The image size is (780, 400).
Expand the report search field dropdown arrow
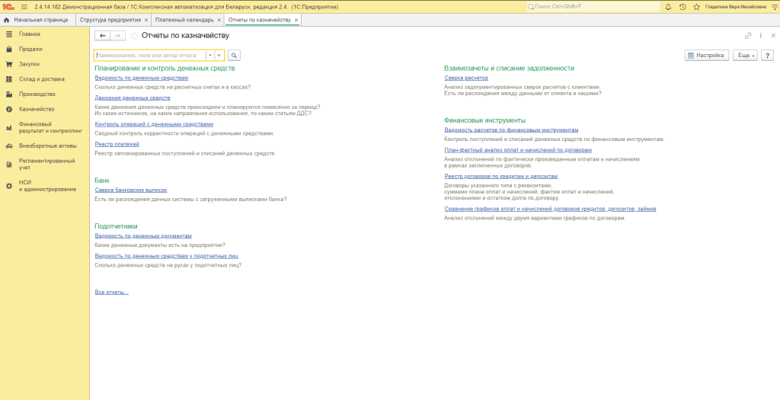[209, 56]
